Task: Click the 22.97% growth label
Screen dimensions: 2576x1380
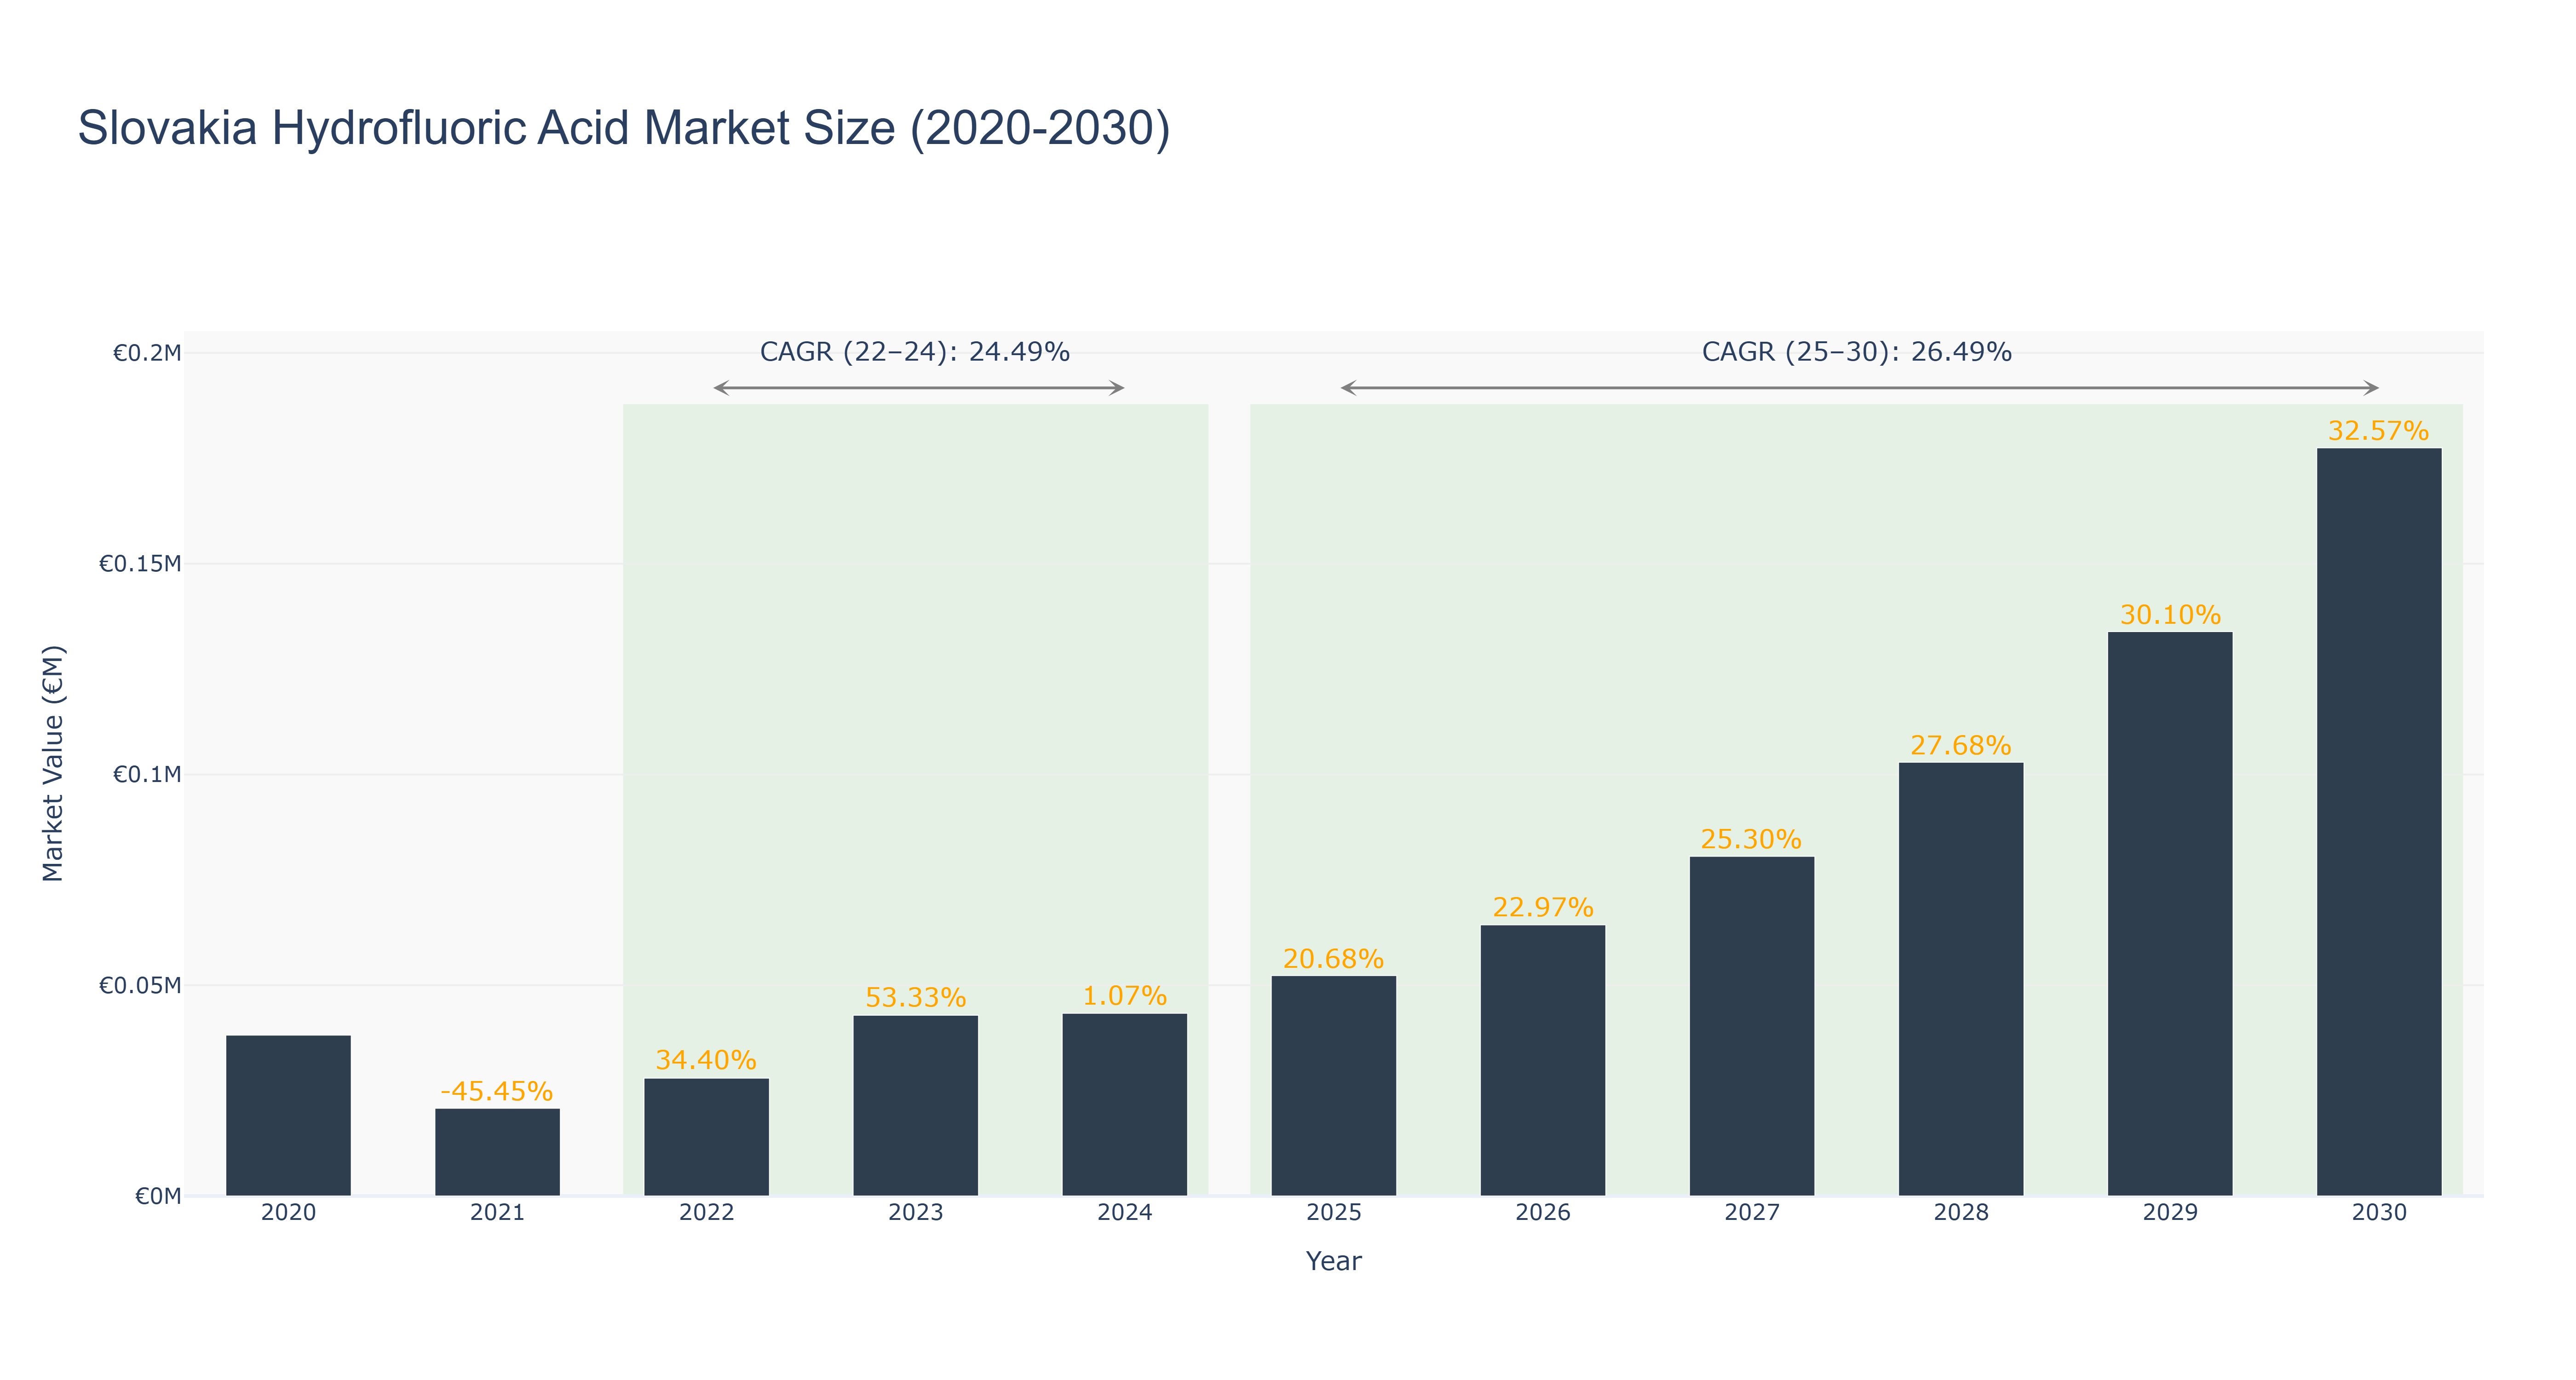Action: click(1542, 907)
